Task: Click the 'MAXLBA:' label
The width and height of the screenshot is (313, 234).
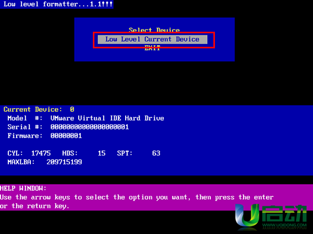Action: (x=21, y=162)
